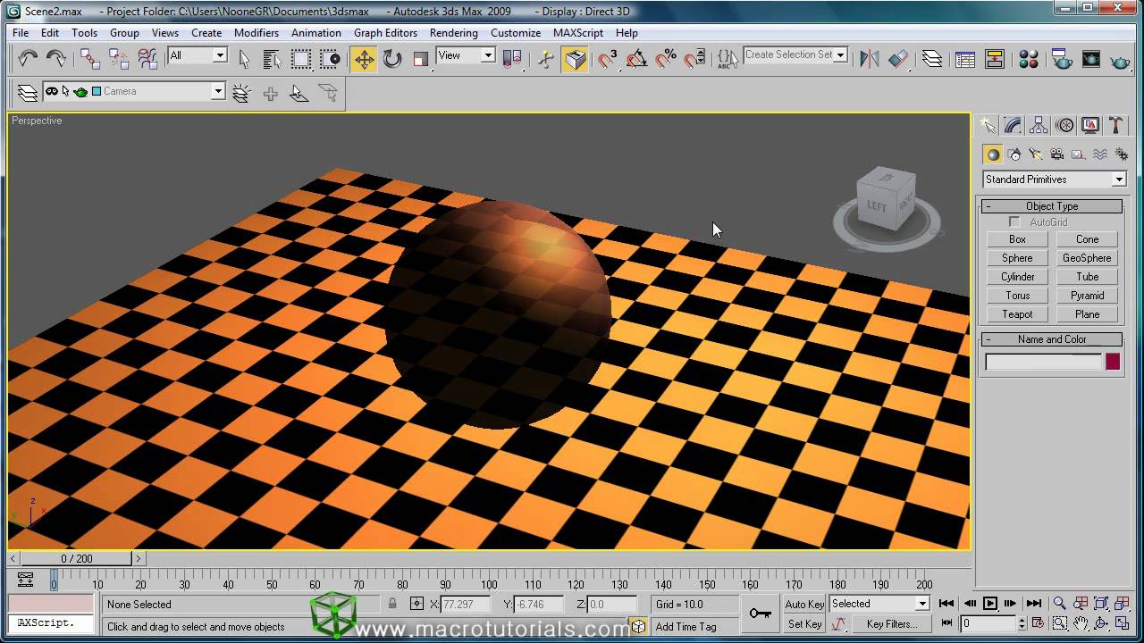Open the Material Editor
Screen dimensions: 1144x643
(x=1029, y=59)
